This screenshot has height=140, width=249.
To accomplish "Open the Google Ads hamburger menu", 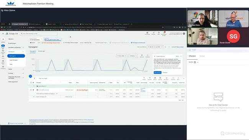I will click(x=3, y=34).
